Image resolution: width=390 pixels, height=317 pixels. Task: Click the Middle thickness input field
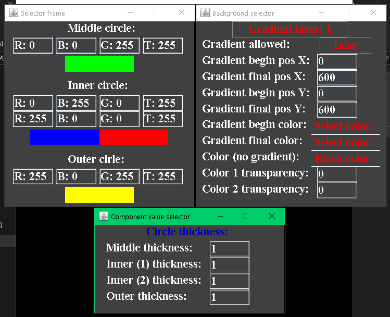[229, 249]
